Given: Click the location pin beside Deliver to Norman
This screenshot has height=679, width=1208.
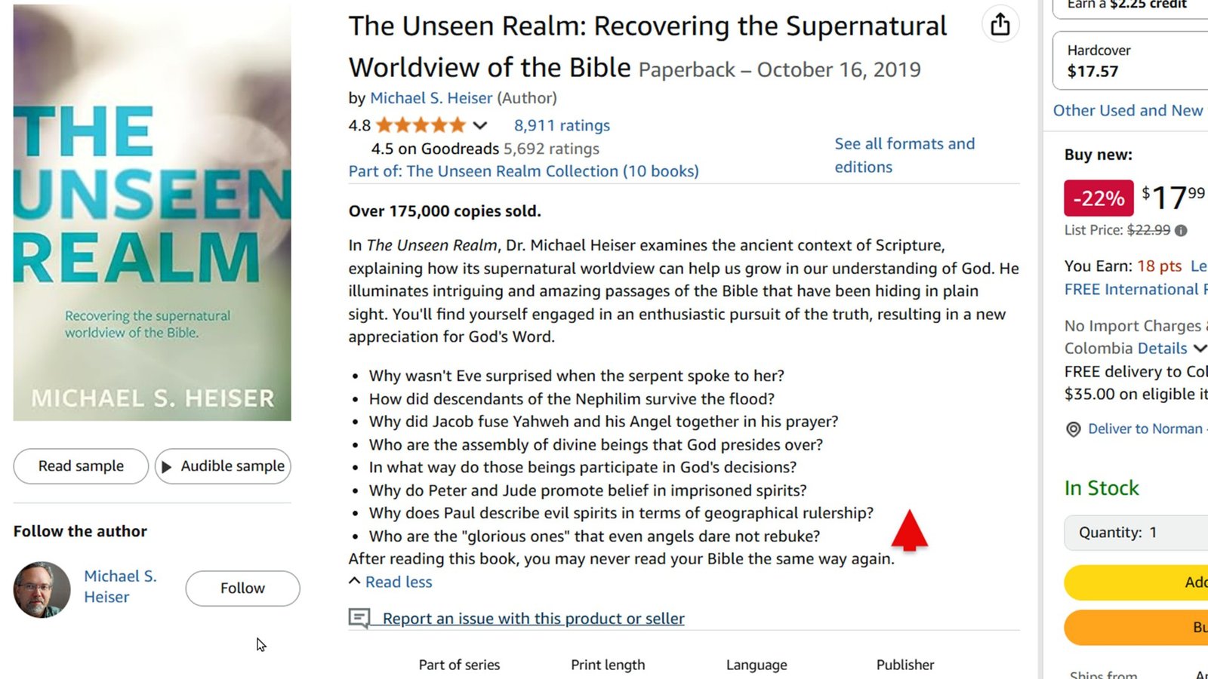Looking at the screenshot, I should pyautogui.click(x=1074, y=429).
